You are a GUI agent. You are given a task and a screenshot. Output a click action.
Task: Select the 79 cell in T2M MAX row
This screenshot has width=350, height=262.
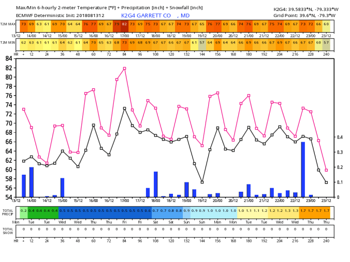pyautogui.click(x=116, y=24)
